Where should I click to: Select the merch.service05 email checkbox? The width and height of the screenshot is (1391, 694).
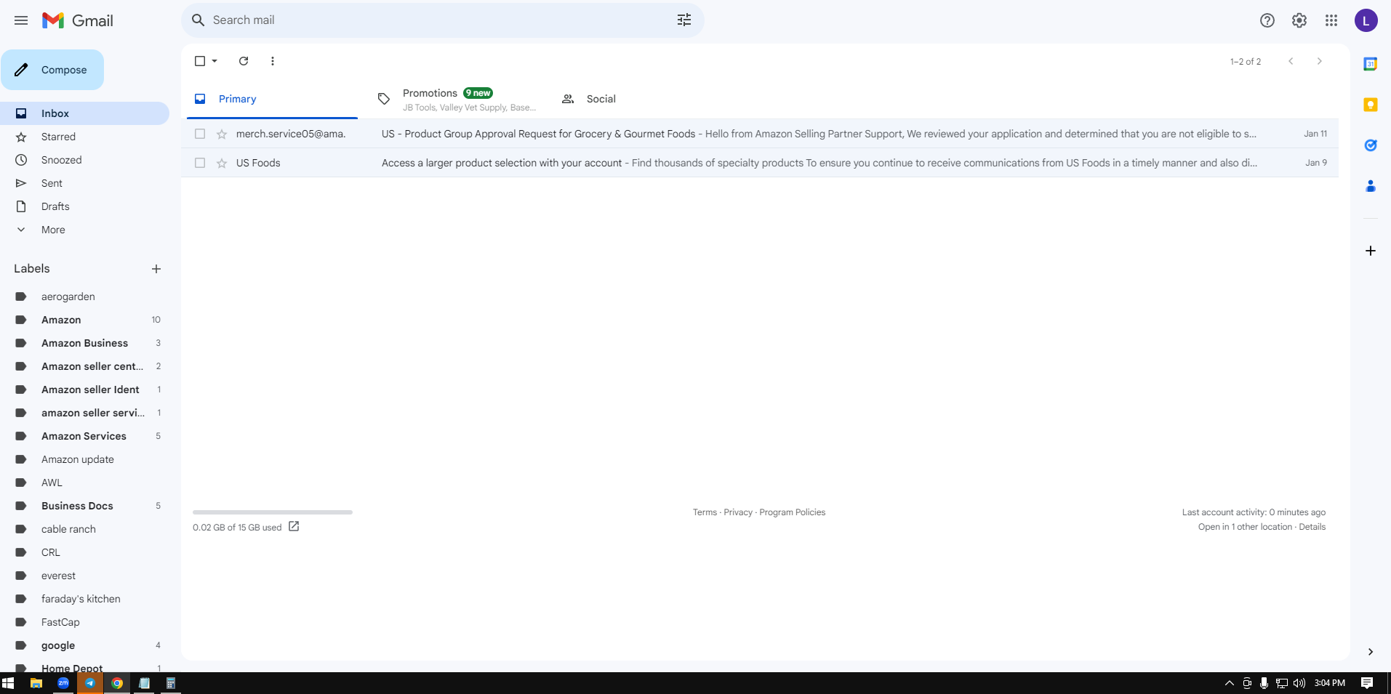(200, 134)
